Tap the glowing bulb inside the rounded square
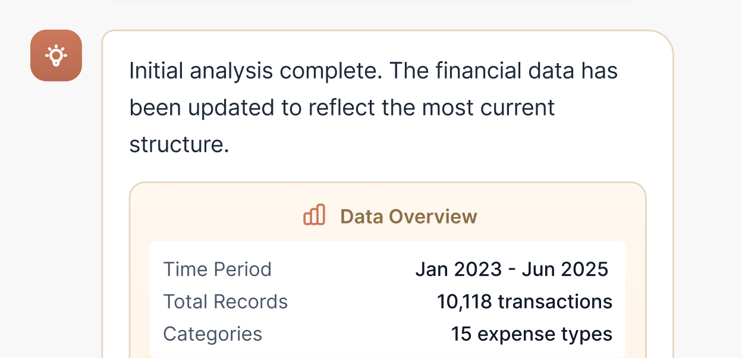 [56, 55]
